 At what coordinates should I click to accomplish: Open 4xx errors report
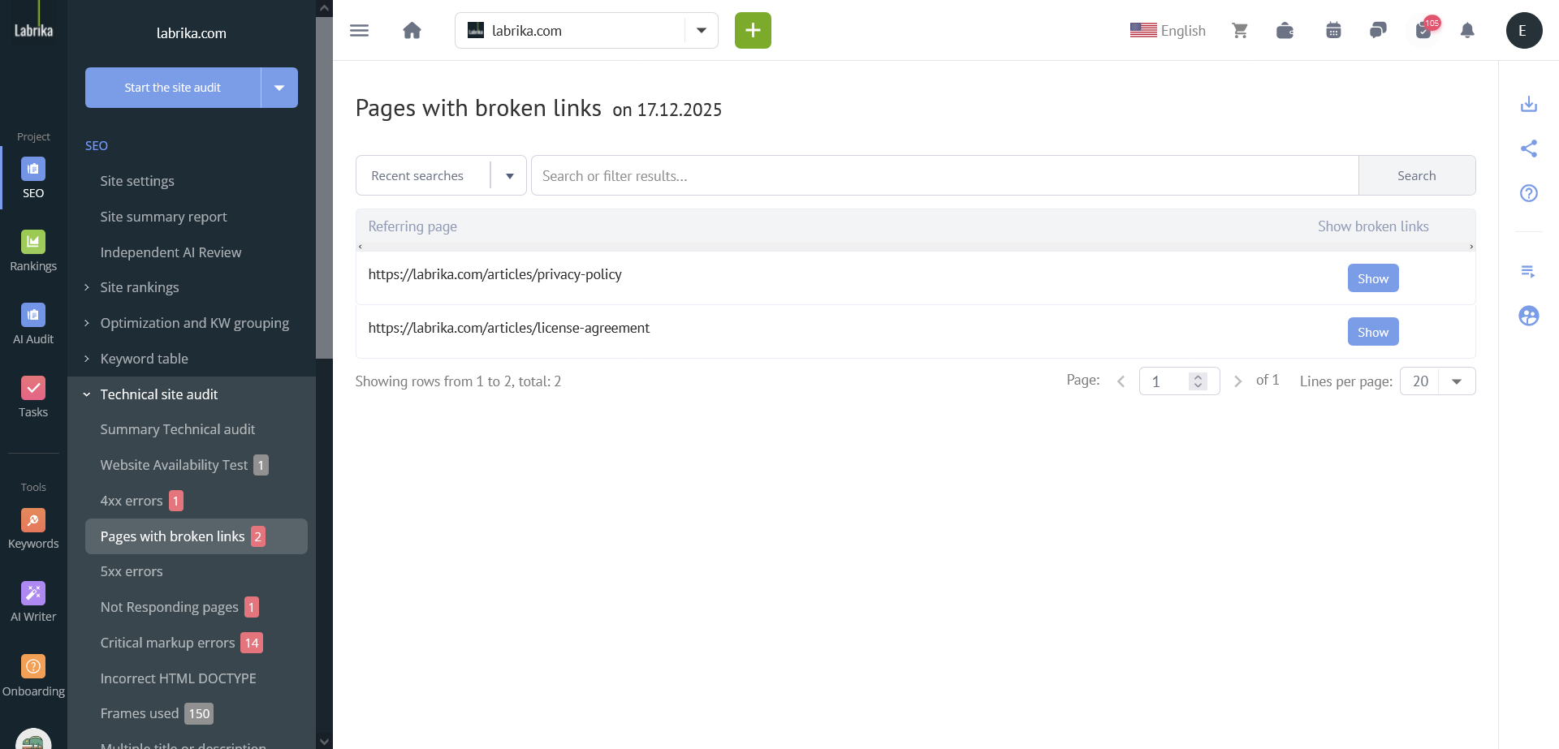point(132,501)
